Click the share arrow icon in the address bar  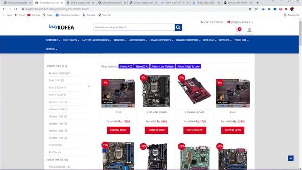click(x=250, y=9)
